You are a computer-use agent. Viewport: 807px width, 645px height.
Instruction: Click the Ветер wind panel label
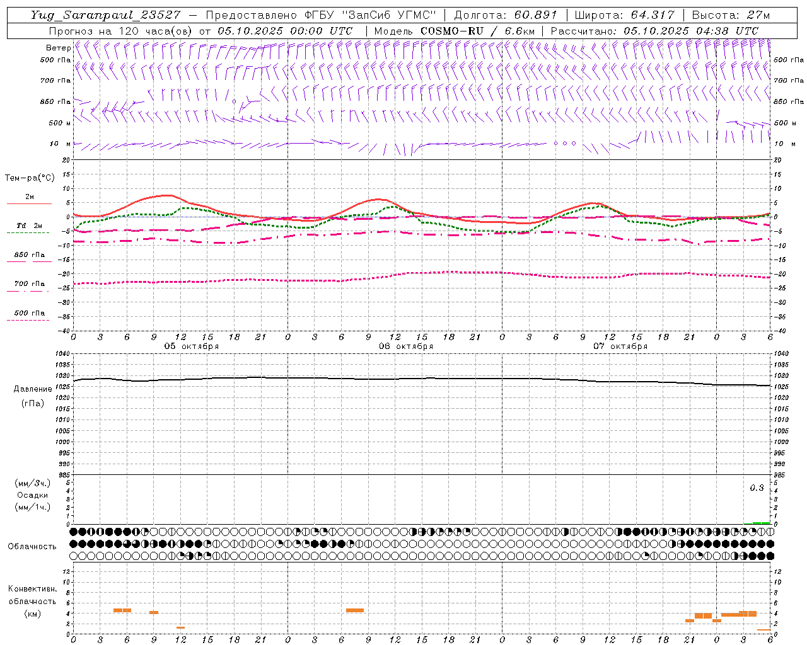59,48
